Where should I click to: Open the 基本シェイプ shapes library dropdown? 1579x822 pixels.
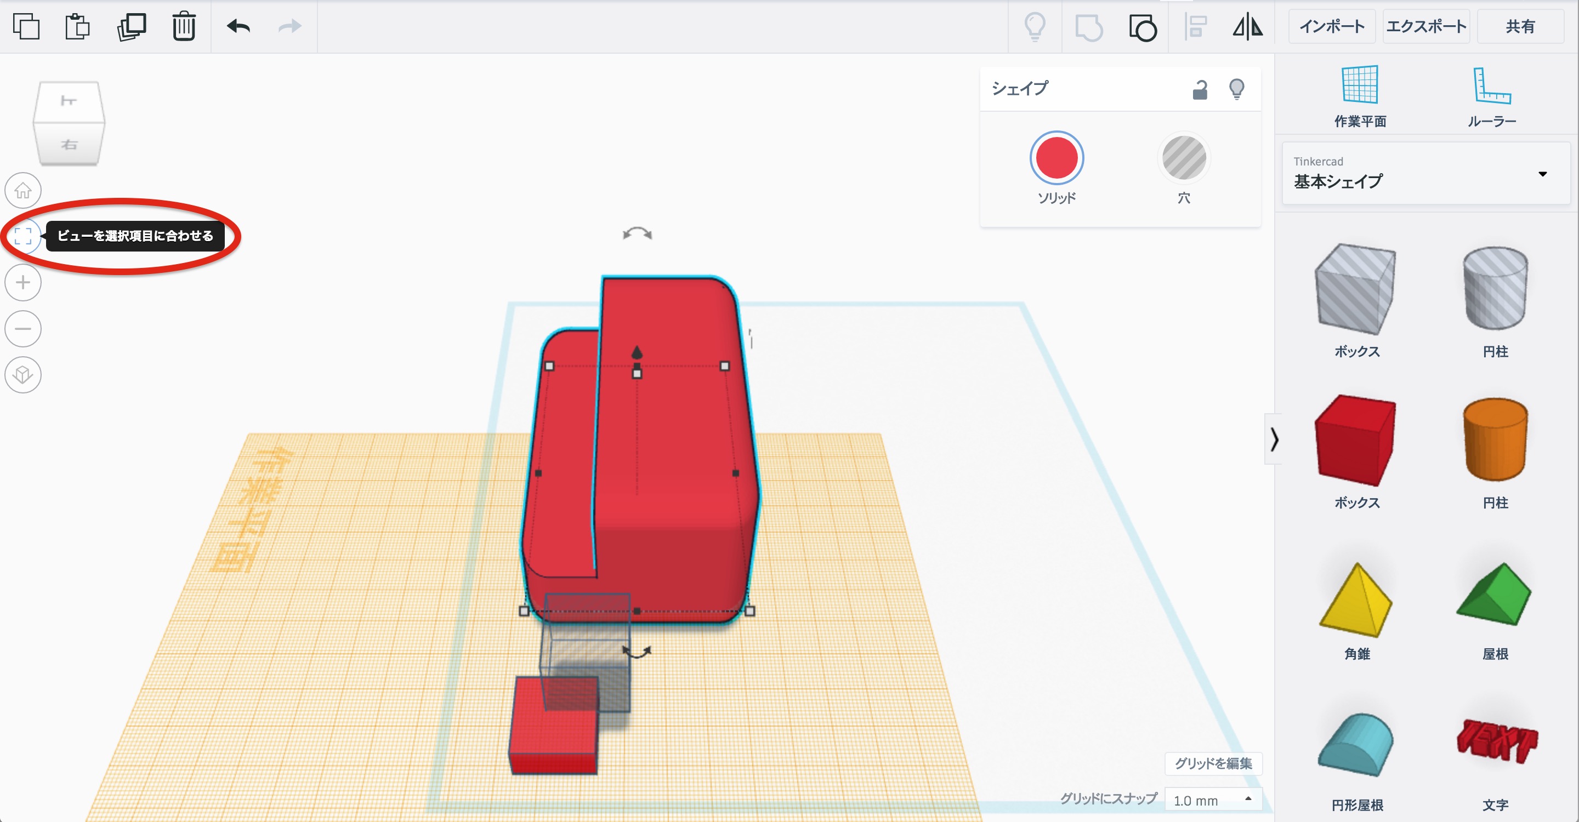click(1425, 173)
